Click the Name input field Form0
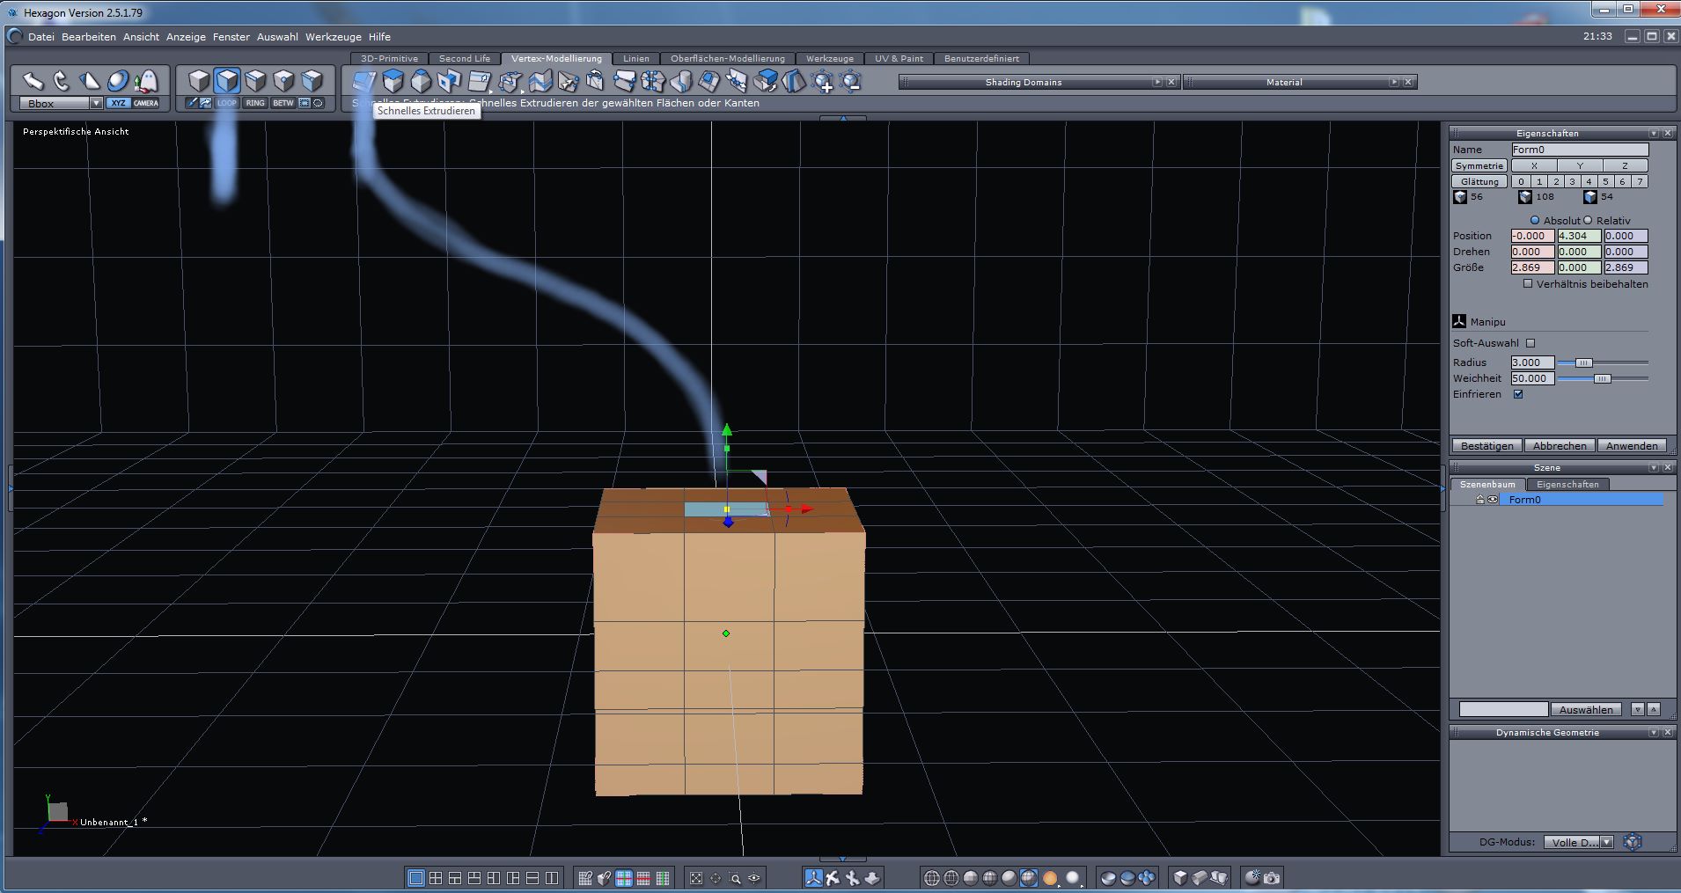This screenshot has height=893, width=1681. 1579,150
